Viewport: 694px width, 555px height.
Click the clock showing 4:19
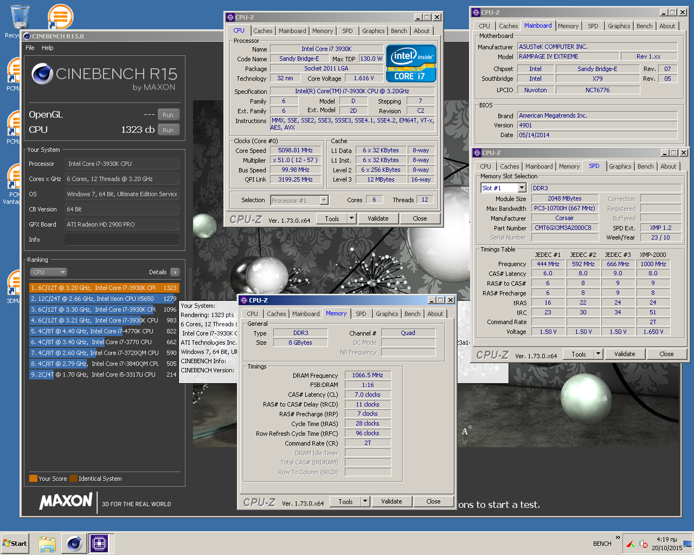[666, 539]
